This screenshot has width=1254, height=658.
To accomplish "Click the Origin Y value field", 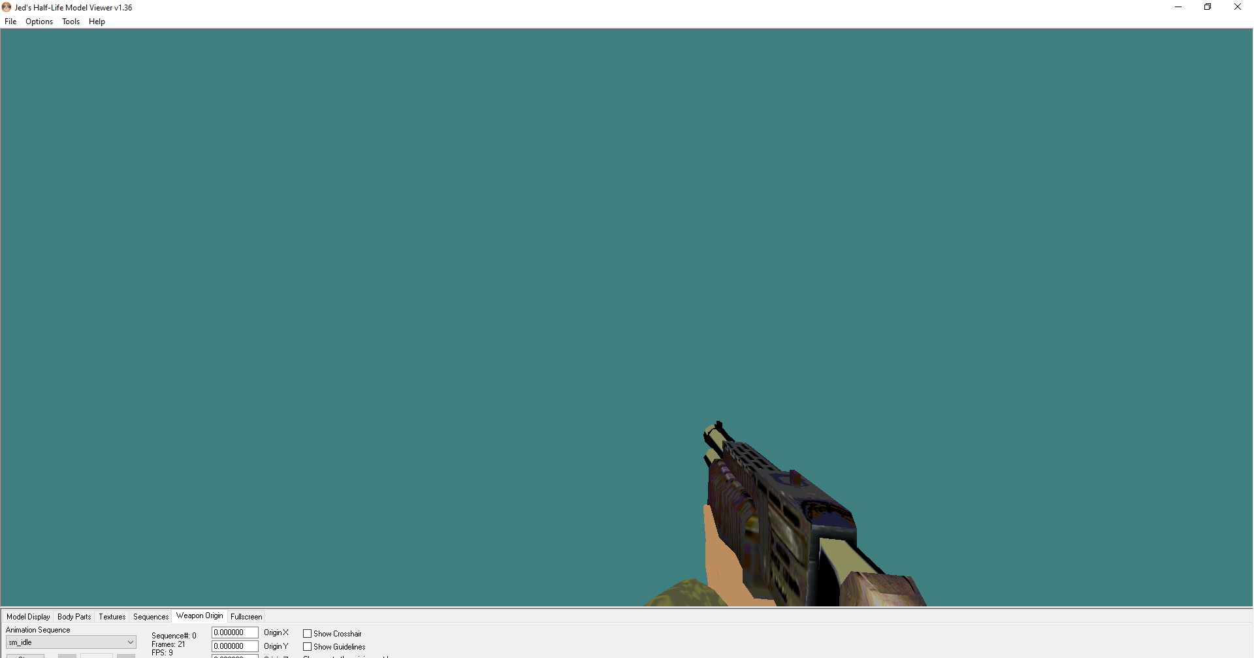I will tap(235, 646).
